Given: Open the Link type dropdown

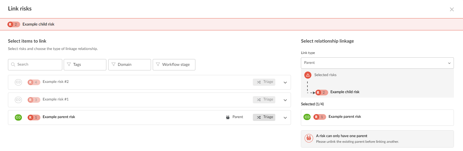Looking at the screenshot, I should coord(377,63).
